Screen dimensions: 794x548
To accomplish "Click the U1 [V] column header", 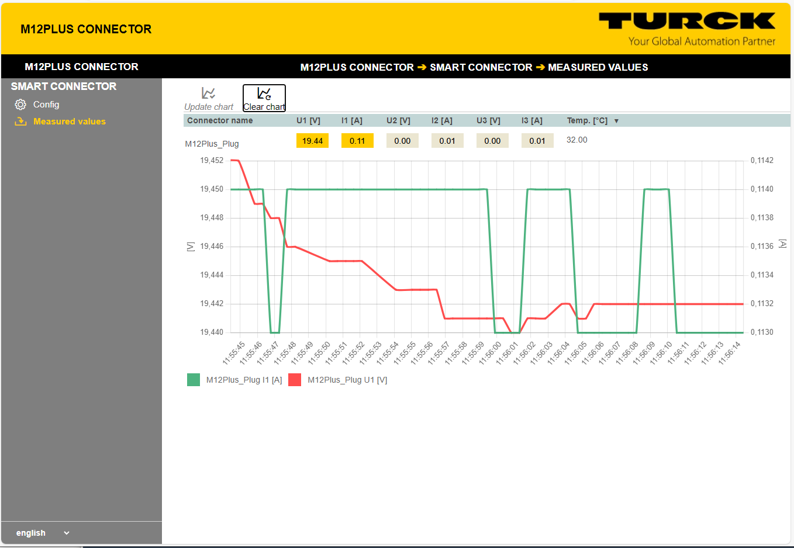I will click(x=308, y=120).
